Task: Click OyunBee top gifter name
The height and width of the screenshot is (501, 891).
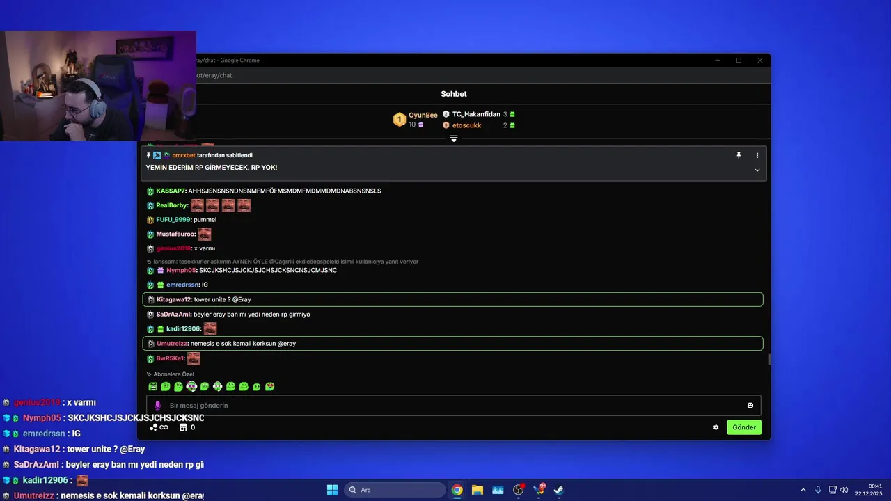Action: tap(423, 115)
